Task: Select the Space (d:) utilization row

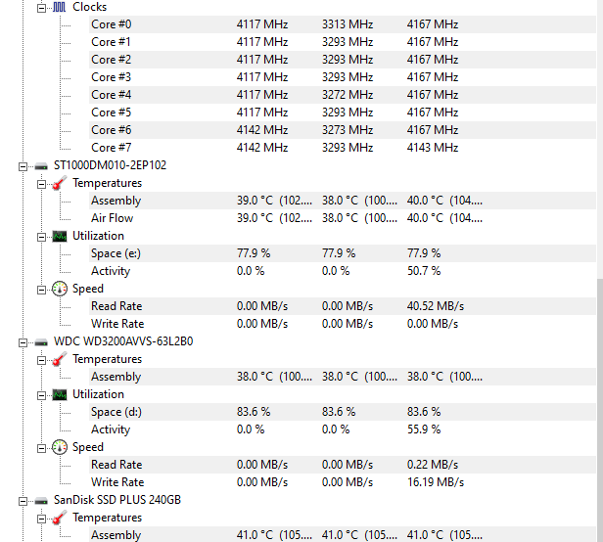Action: click(x=343, y=412)
